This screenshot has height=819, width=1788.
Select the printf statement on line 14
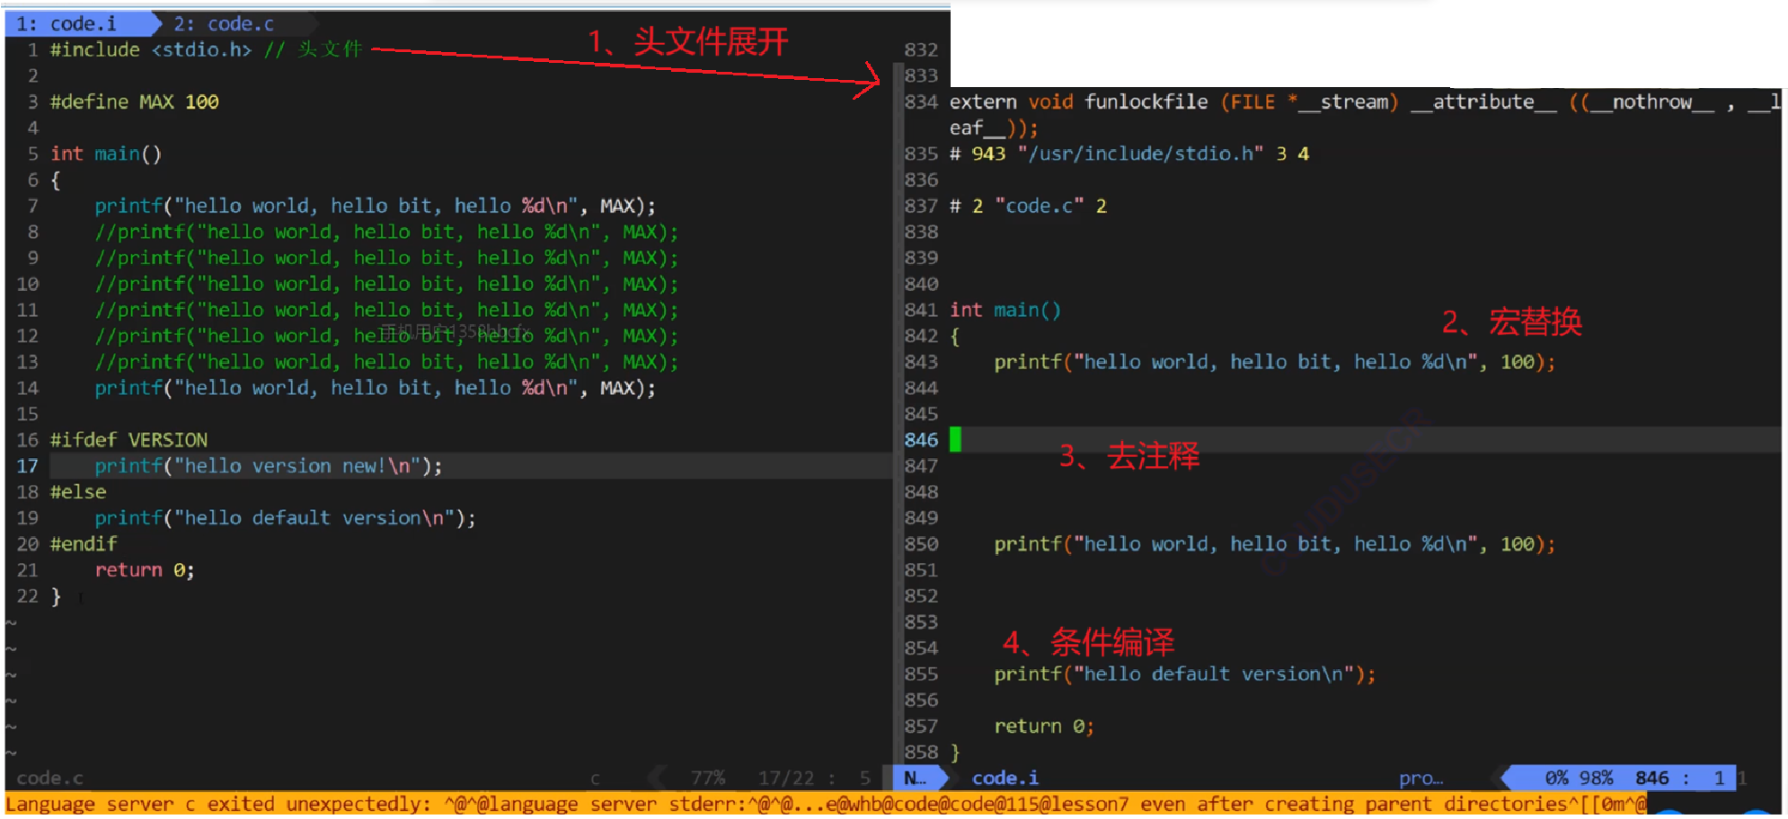coord(376,388)
